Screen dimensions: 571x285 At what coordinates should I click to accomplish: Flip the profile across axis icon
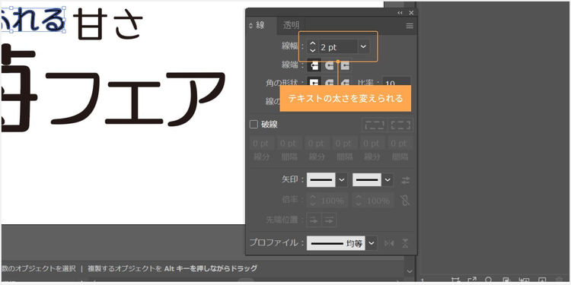pyautogui.click(x=405, y=243)
